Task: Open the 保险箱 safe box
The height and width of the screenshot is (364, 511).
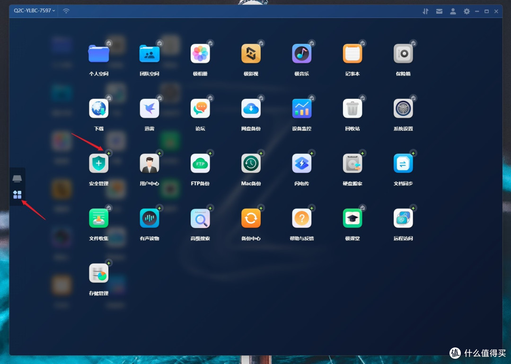Action: tap(404, 53)
